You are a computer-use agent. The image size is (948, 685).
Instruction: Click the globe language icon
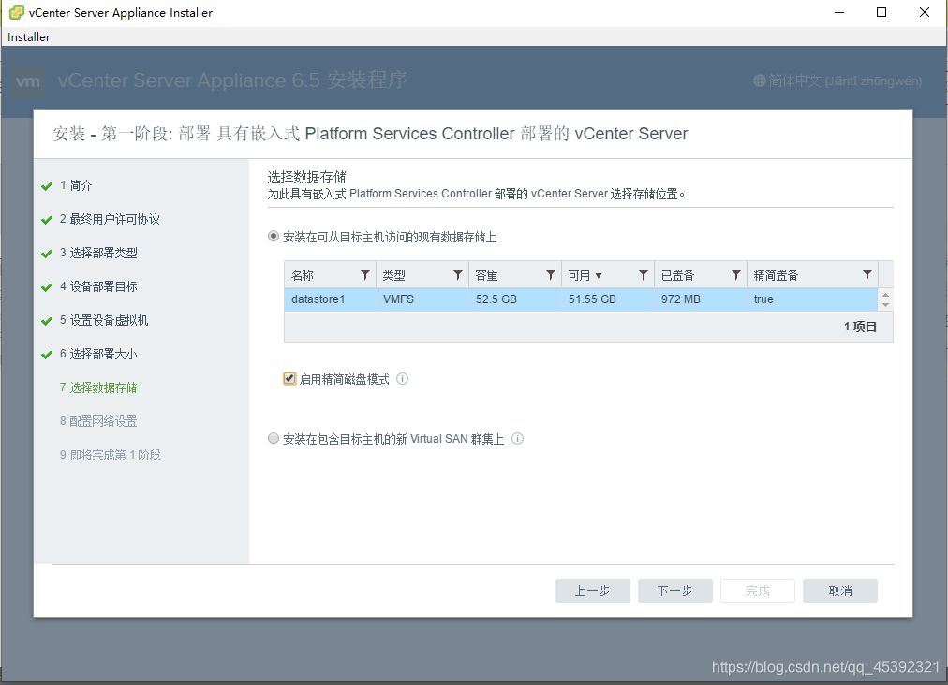coord(760,80)
